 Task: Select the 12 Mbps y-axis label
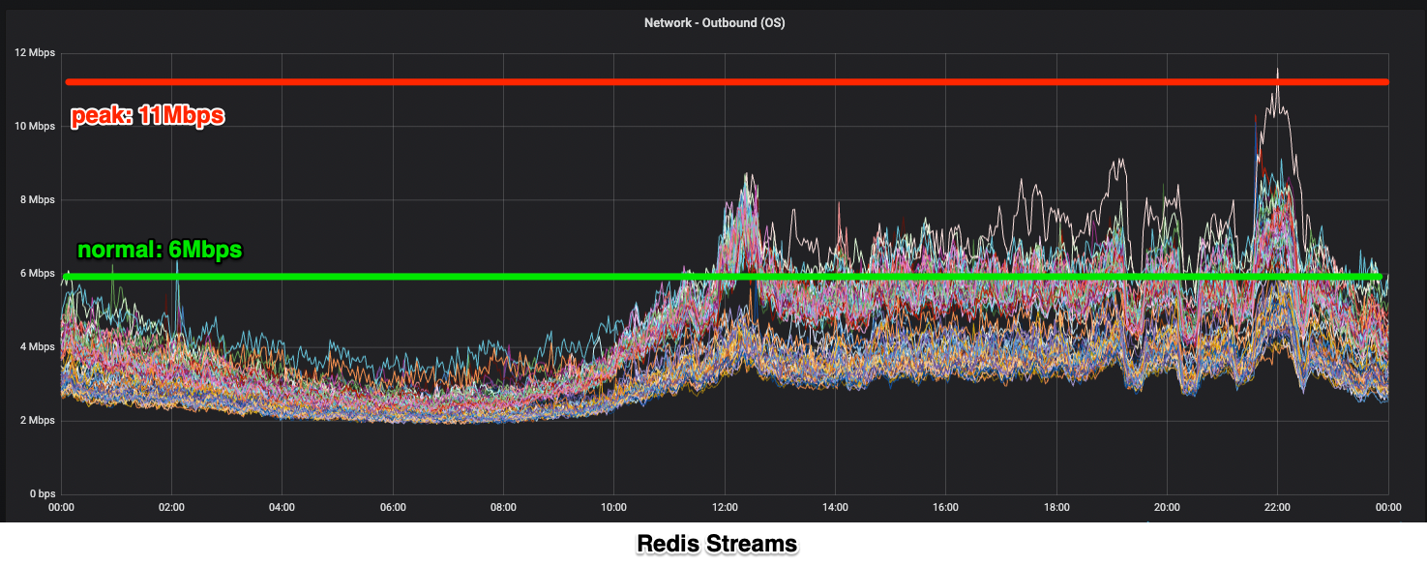click(x=35, y=52)
